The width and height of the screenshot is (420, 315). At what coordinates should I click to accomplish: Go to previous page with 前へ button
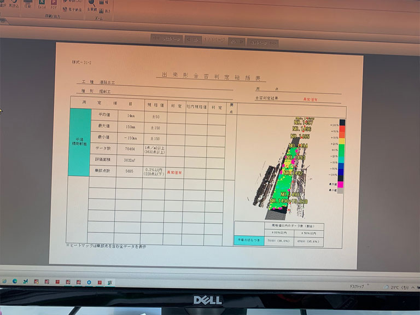pyautogui.click(x=193, y=39)
